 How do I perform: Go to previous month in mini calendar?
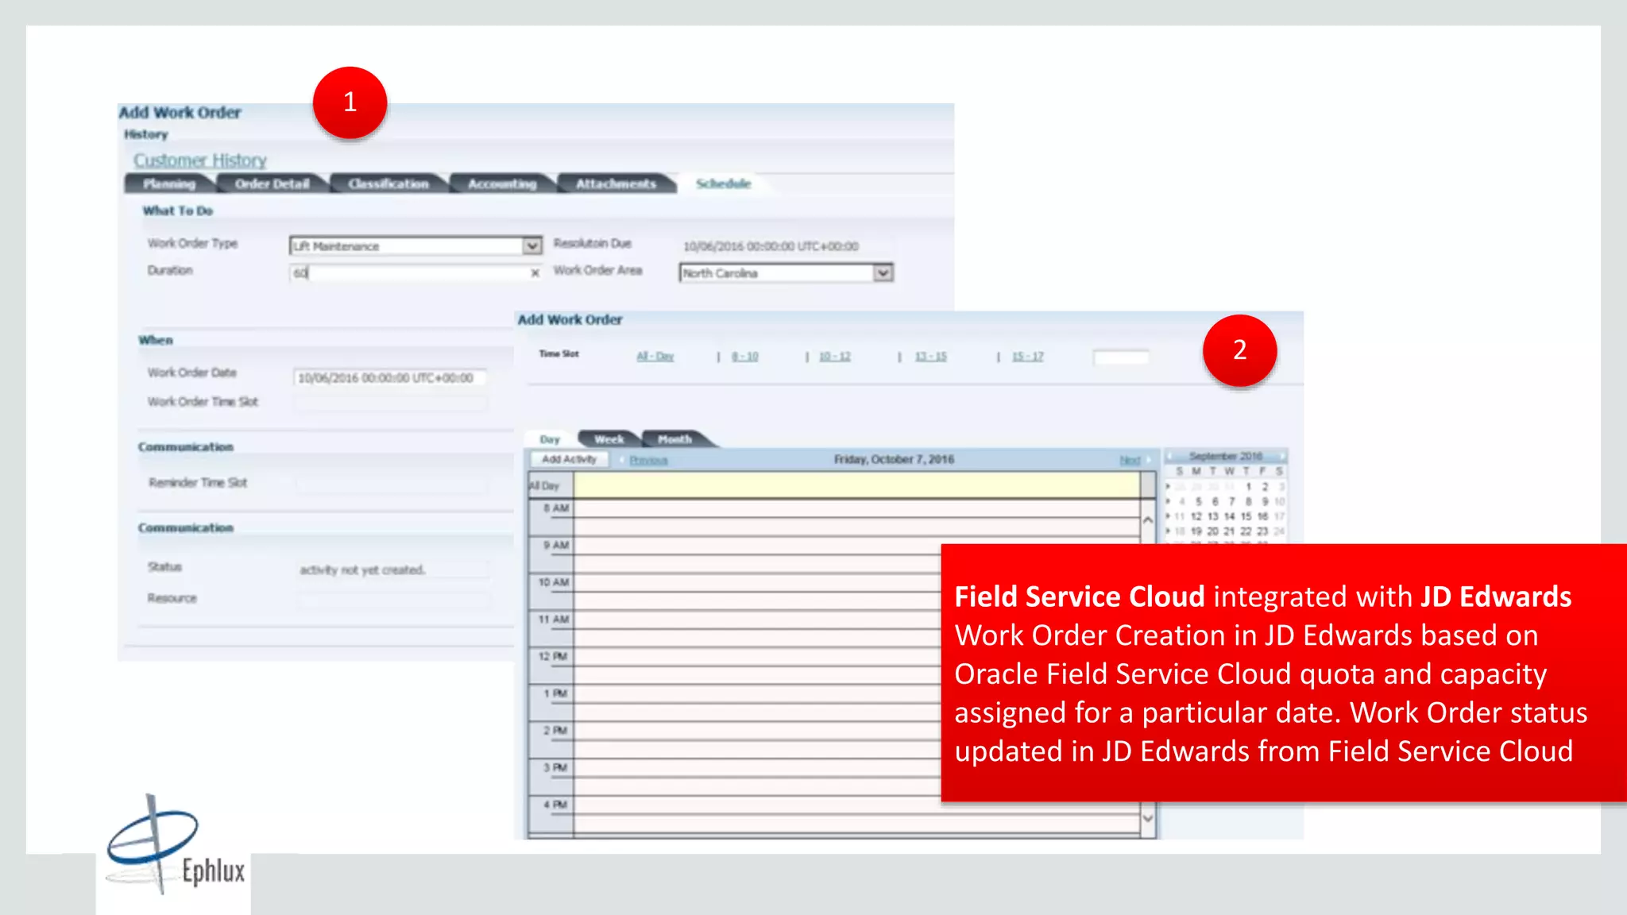[x=1170, y=456]
